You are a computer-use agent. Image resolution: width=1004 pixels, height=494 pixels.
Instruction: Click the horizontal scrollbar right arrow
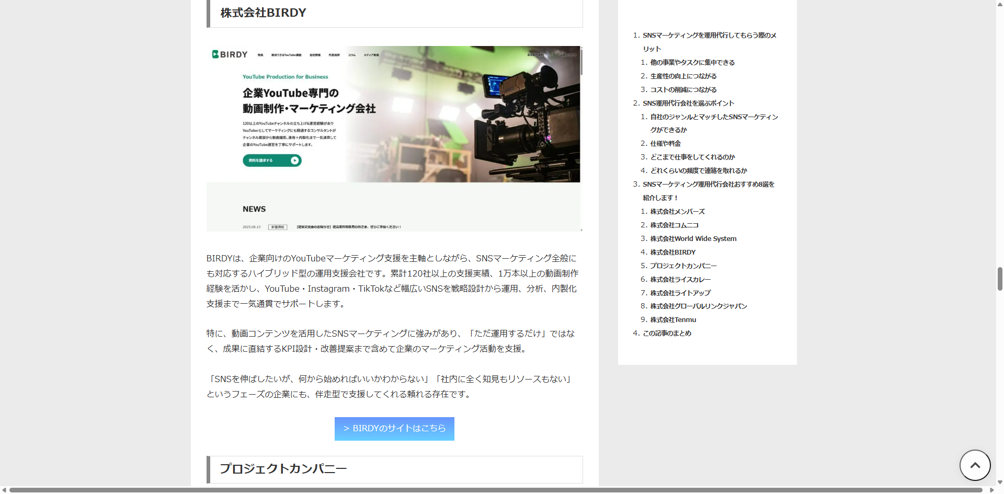point(991,490)
